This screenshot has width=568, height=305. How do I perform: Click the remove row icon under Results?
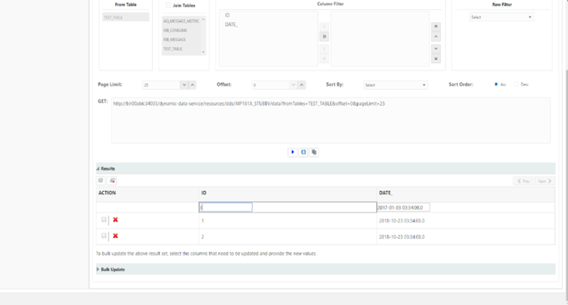[112, 181]
